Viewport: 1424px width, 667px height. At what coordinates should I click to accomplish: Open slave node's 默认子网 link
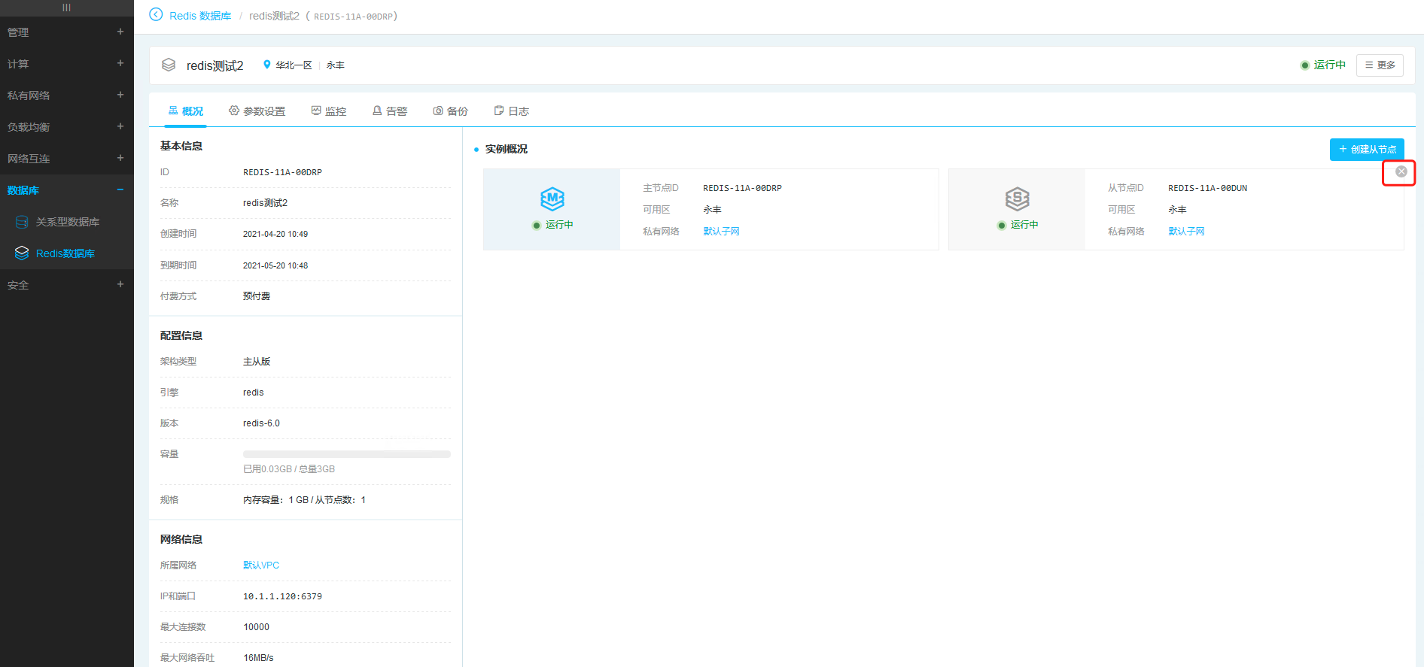[x=1186, y=232]
